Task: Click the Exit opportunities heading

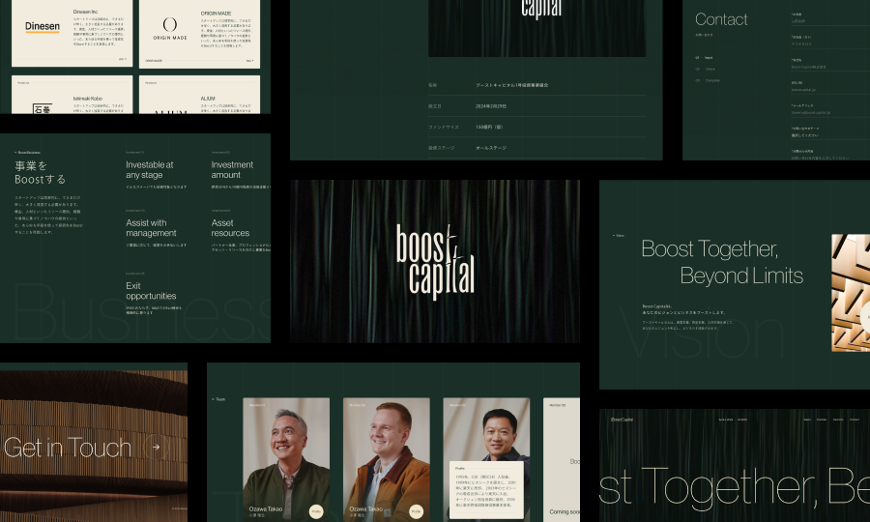Action: coord(151,291)
